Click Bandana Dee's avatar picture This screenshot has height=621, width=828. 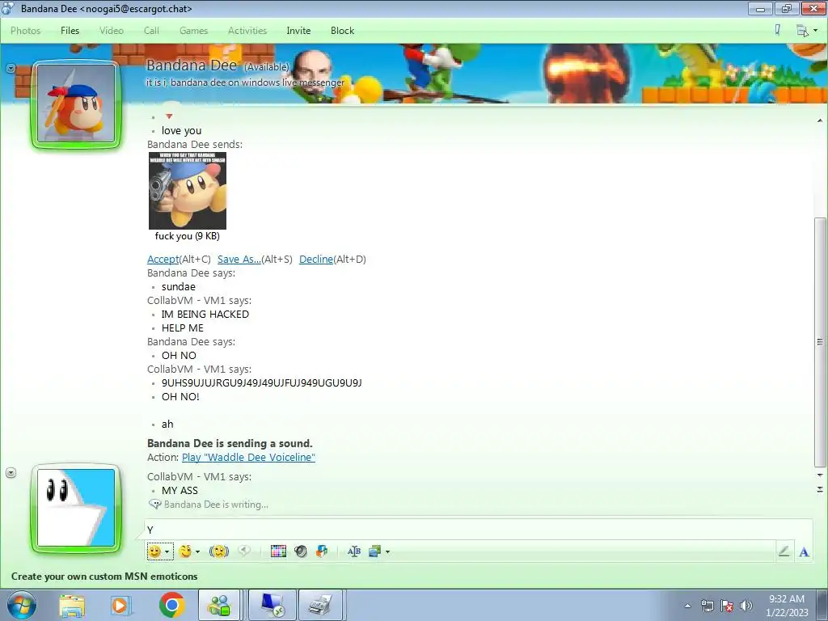click(76, 103)
